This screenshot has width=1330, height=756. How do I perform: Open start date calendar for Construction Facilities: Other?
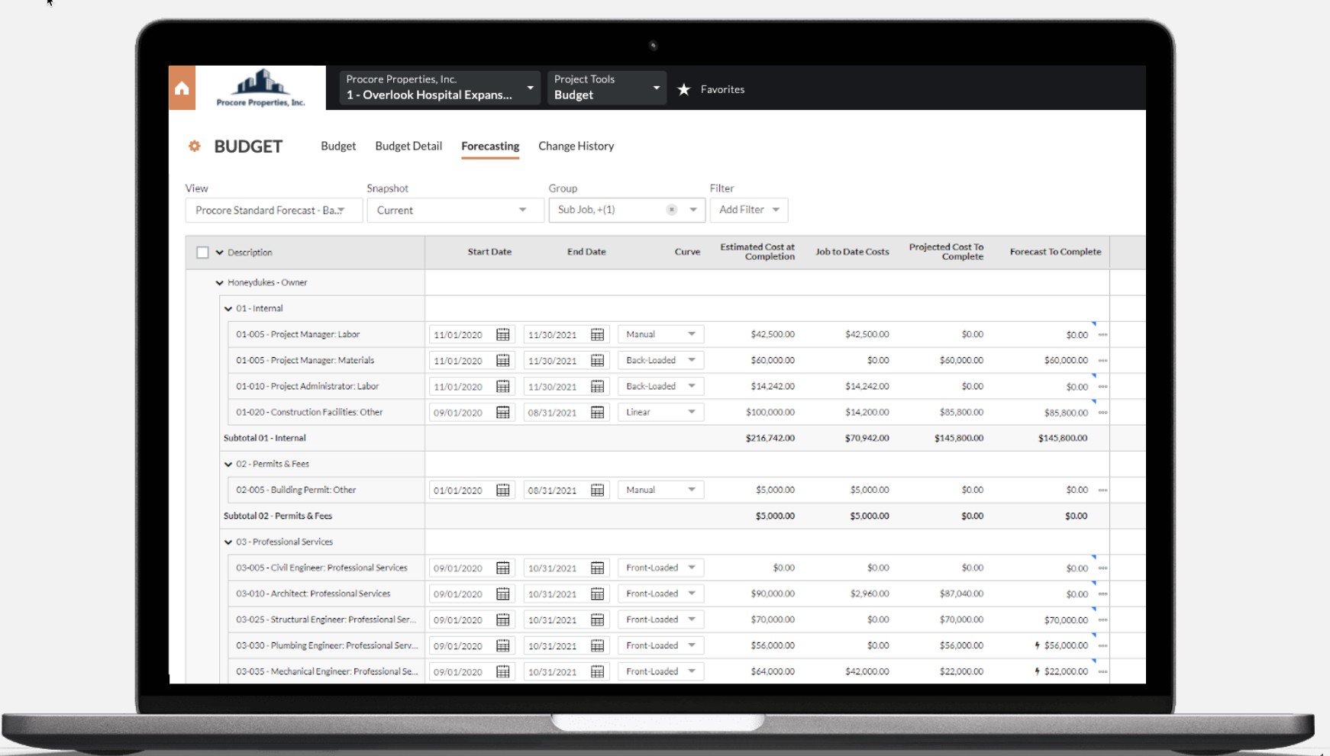click(503, 412)
